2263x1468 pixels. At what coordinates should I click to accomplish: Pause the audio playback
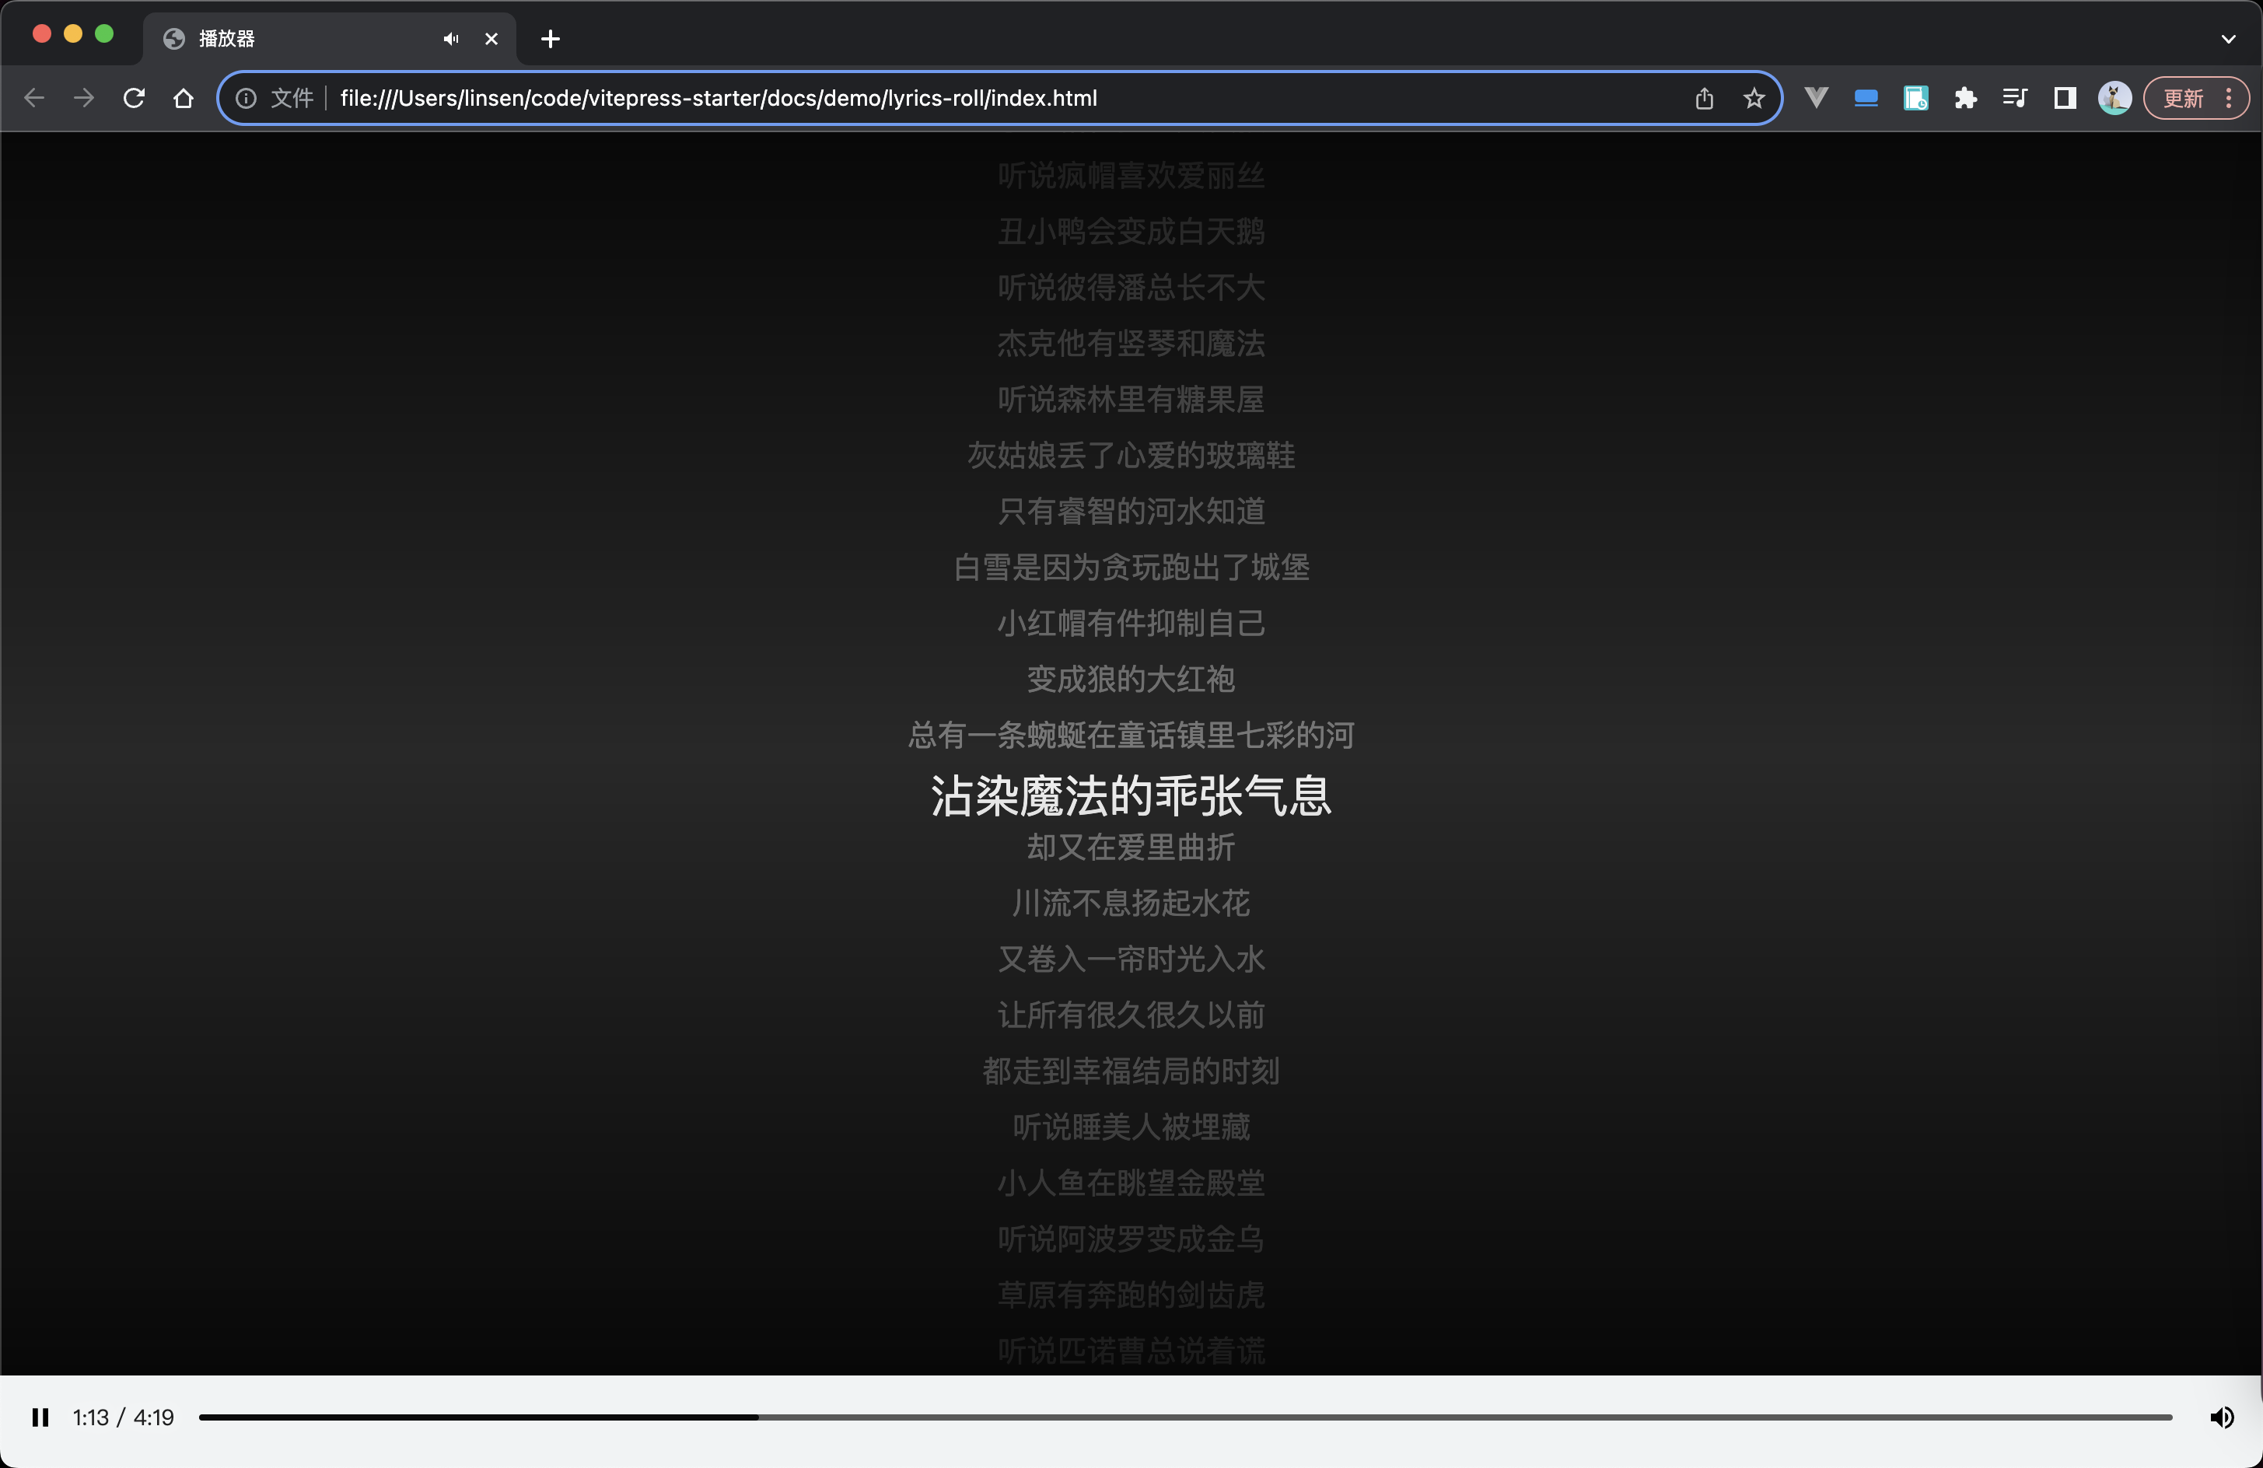40,1417
